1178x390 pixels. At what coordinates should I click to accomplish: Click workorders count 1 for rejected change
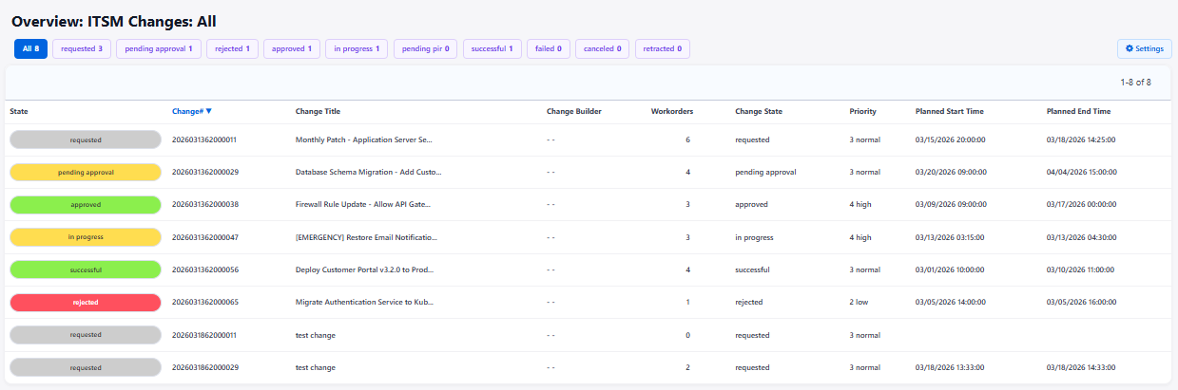687,302
